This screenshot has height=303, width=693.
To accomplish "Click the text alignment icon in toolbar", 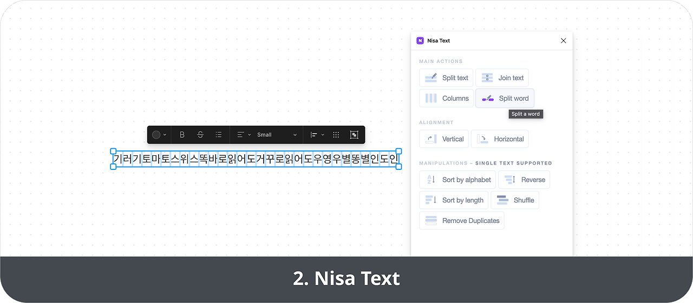I will coord(241,135).
